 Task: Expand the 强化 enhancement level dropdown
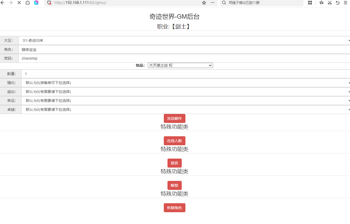[185, 83]
